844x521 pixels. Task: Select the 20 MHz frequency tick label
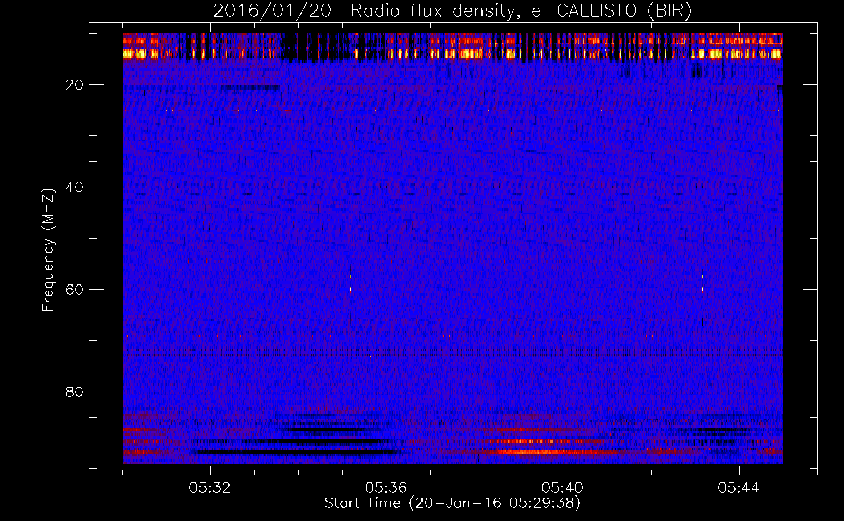coord(75,85)
